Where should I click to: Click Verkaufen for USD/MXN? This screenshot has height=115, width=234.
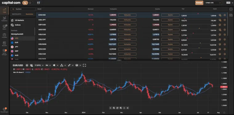pos(127,44)
